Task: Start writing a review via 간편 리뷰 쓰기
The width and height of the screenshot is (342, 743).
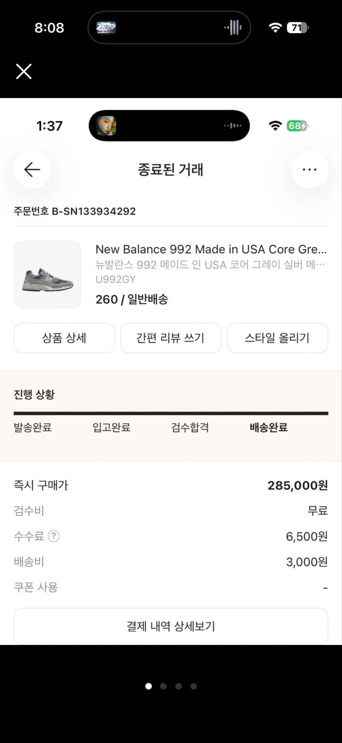Action: coord(171,338)
